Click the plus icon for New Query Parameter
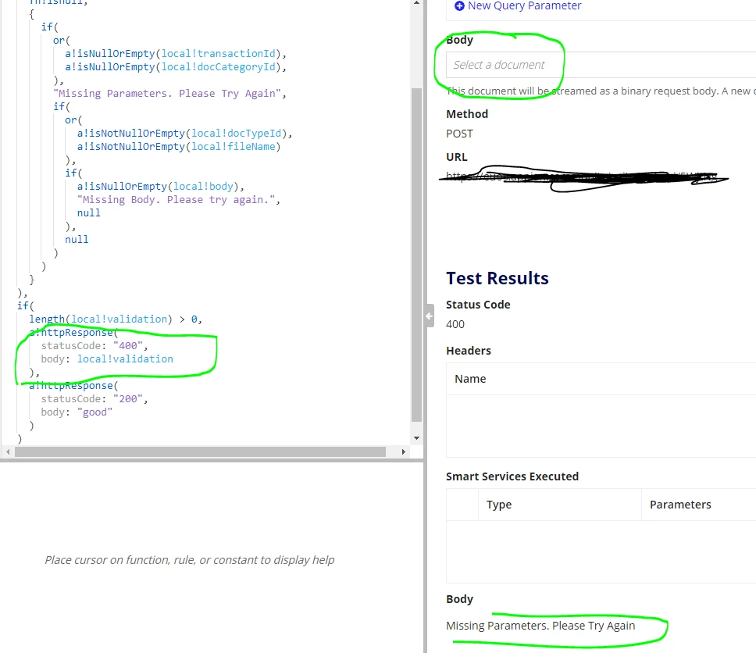 click(459, 5)
